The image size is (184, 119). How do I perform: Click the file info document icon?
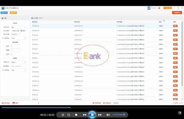pos(32,18)
